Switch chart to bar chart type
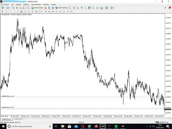This screenshot has width=172, height=129. pyautogui.click(x=70, y=8)
